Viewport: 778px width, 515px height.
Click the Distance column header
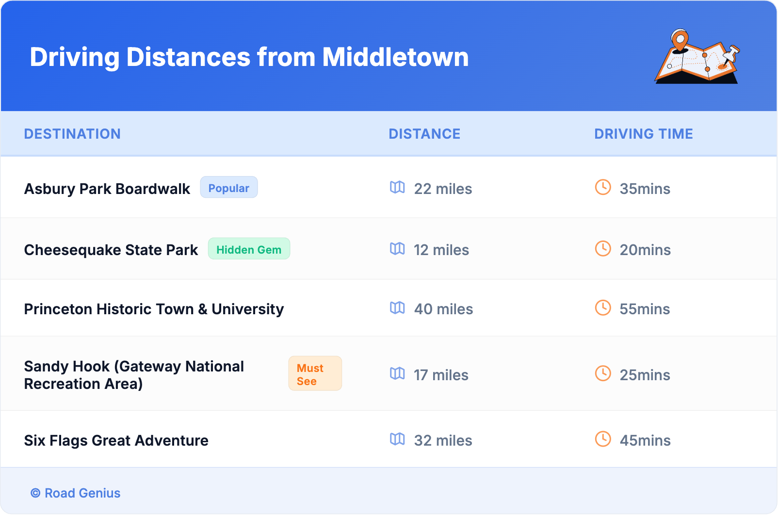[424, 134]
